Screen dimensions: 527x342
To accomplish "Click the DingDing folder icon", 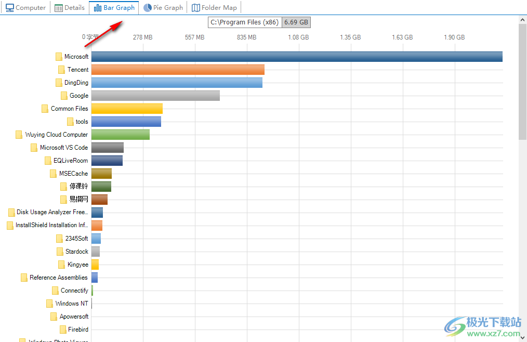I will point(59,83).
